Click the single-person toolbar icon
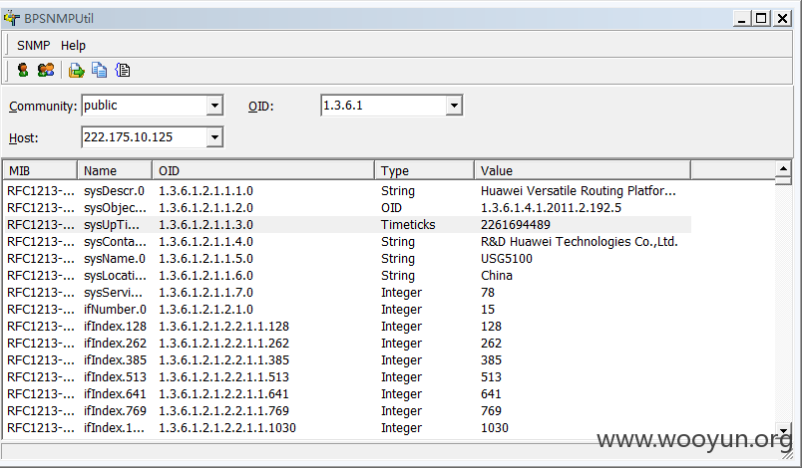This screenshot has height=468, width=802. pos(23,70)
